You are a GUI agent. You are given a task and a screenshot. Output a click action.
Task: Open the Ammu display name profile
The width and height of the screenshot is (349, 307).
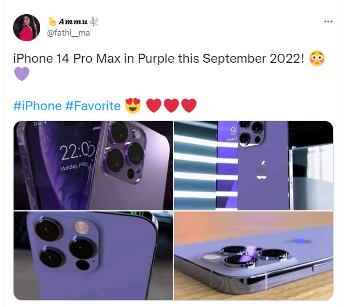click(73, 21)
